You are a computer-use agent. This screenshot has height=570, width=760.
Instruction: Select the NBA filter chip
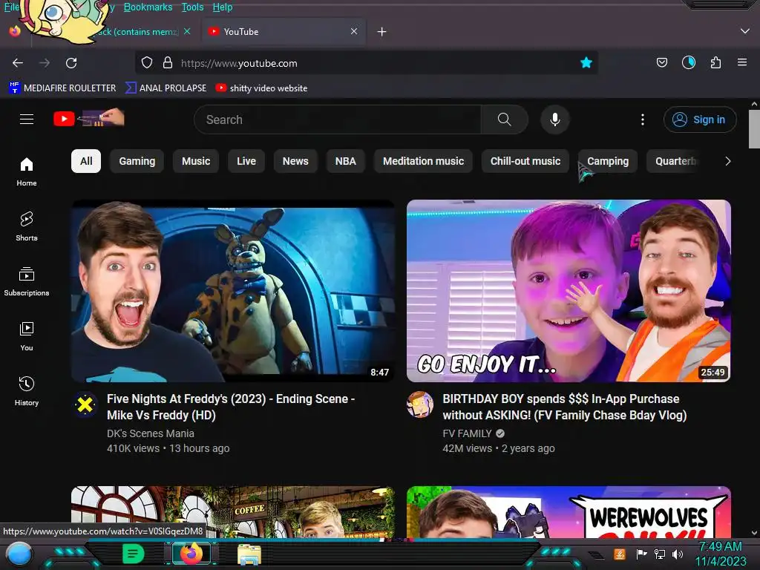click(x=346, y=161)
